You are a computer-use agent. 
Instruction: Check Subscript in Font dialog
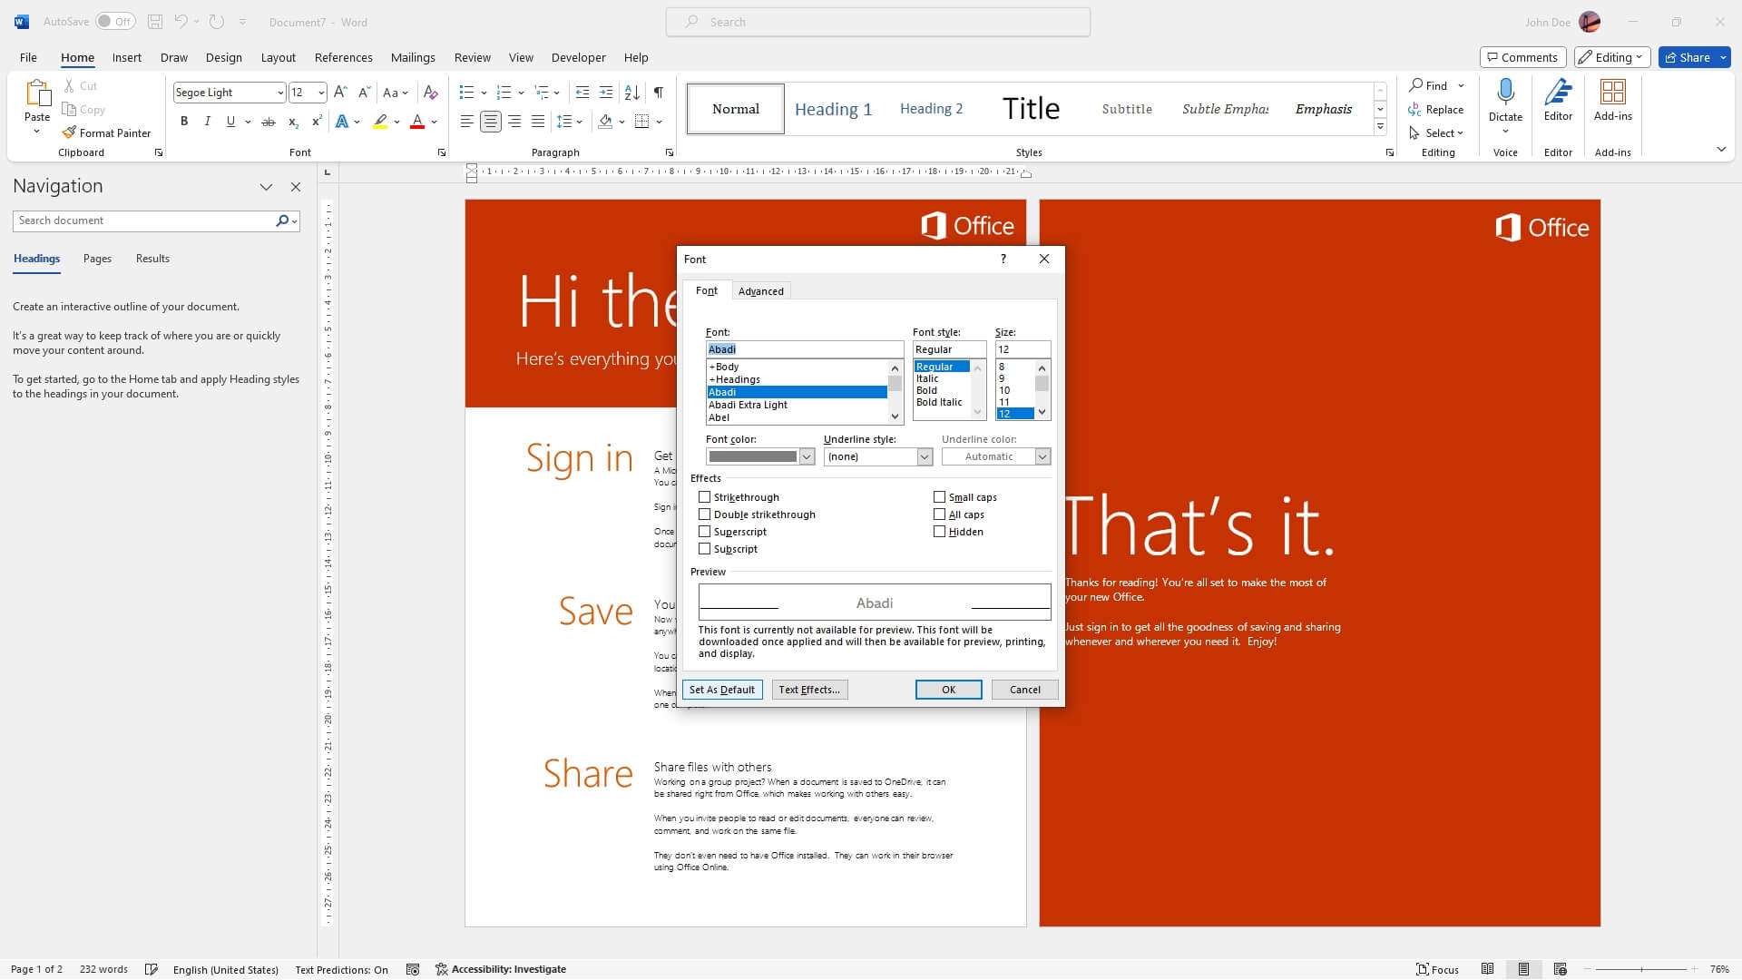tap(704, 549)
